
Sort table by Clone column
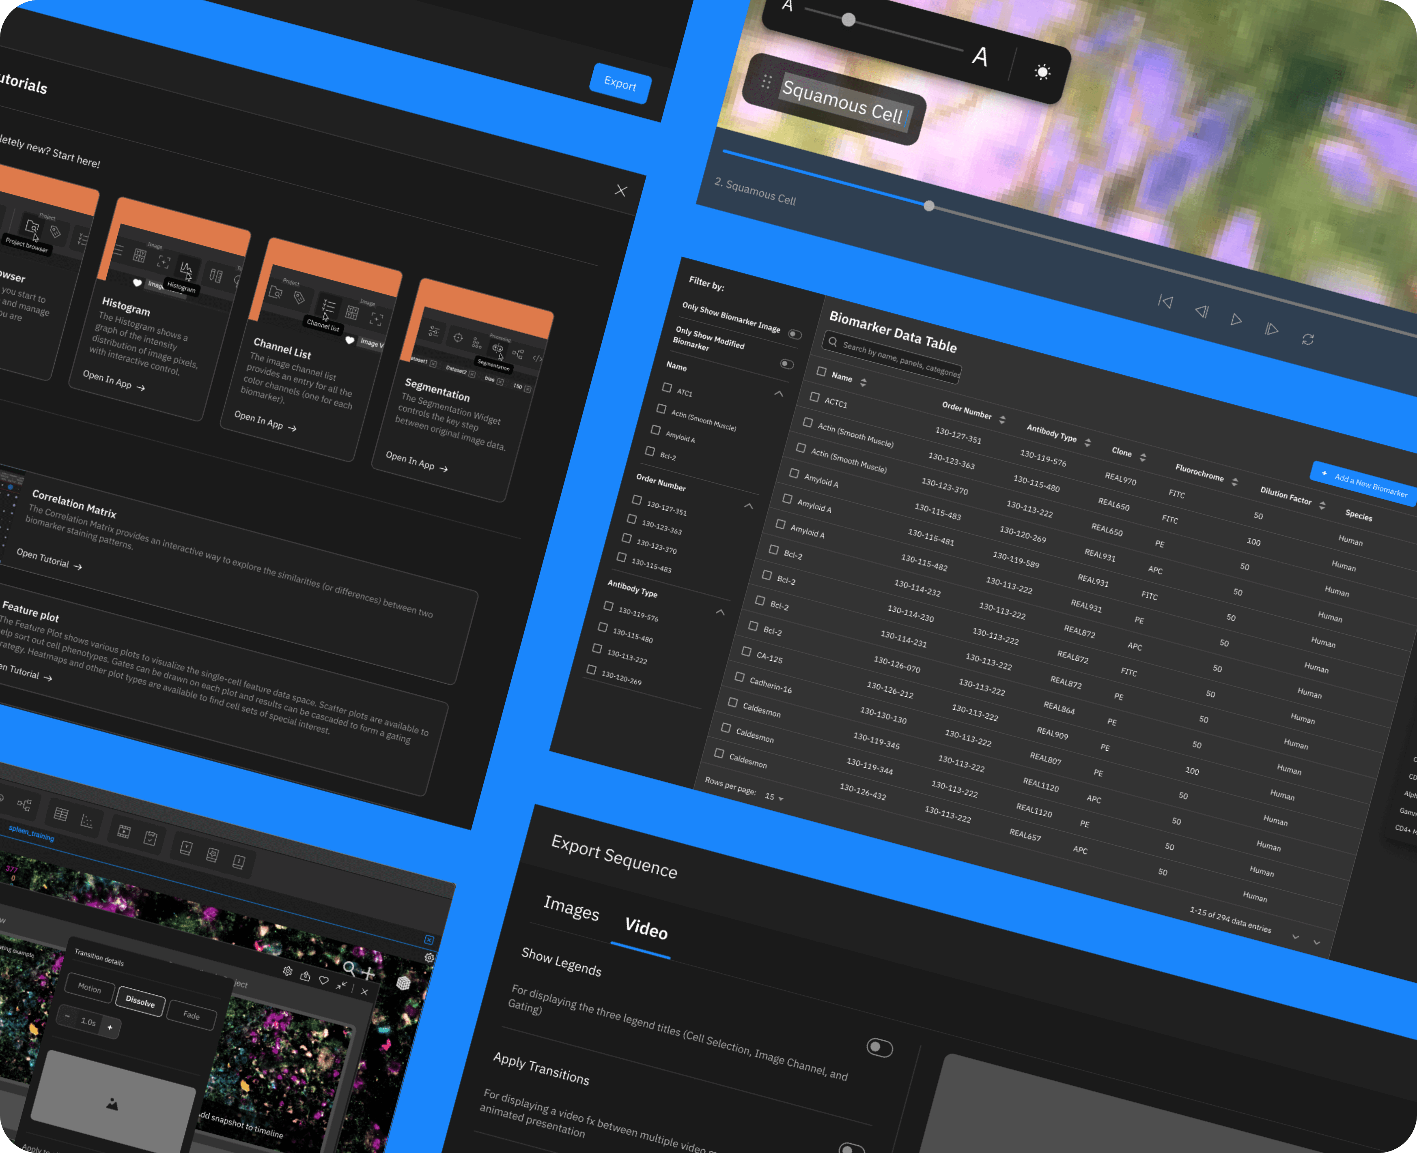(x=1143, y=457)
